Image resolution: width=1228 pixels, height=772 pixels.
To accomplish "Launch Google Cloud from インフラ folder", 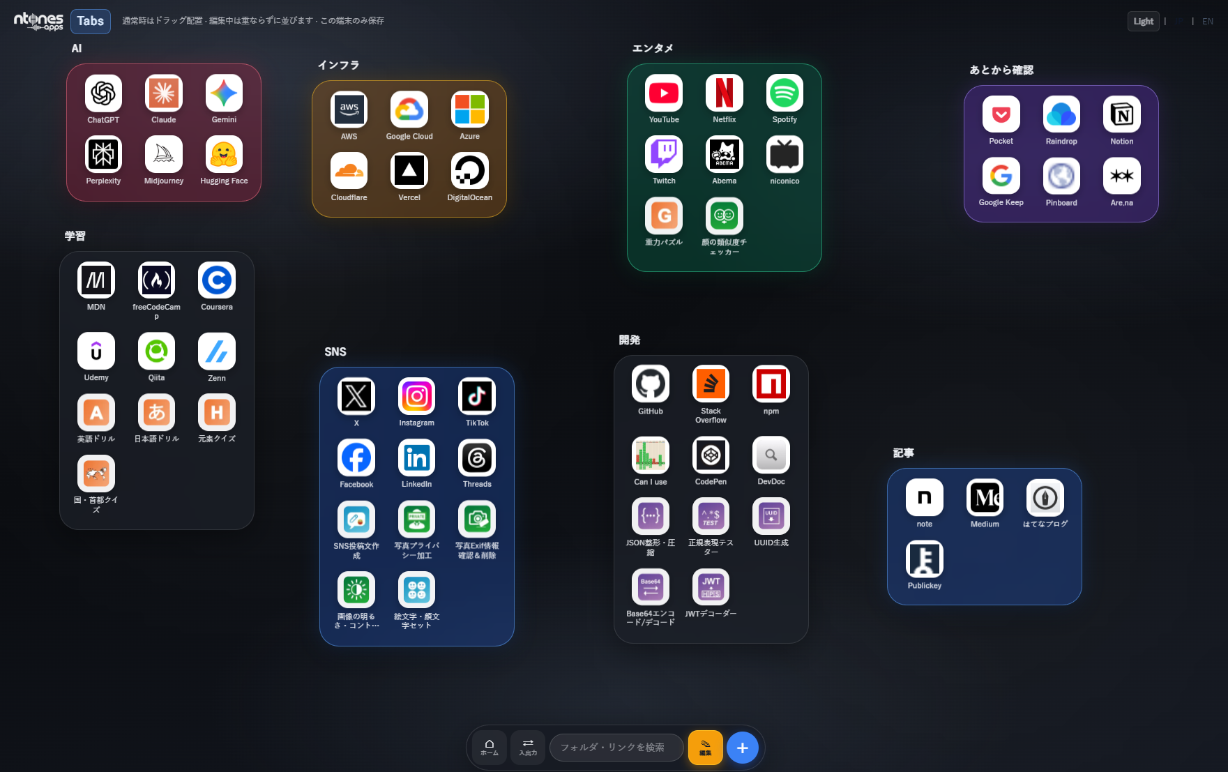I will (409, 109).
